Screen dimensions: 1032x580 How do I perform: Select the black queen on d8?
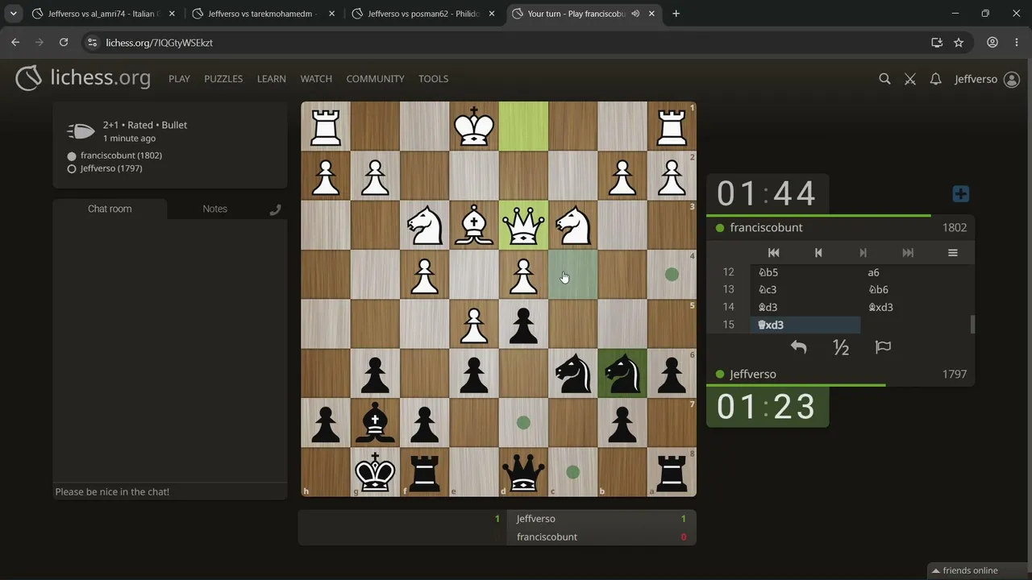(523, 472)
